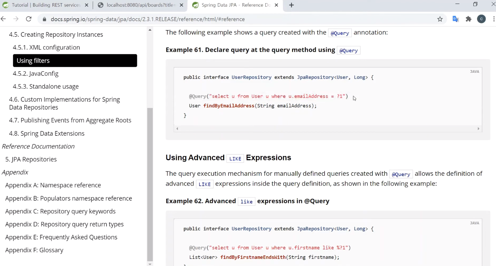
Task: Click @Query inline code in intro sentence
Action: click(340, 33)
